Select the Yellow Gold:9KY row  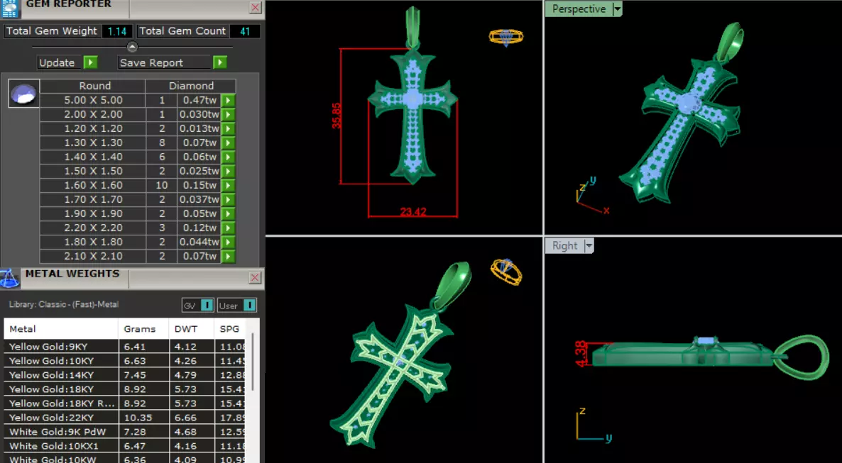(124, 347)
